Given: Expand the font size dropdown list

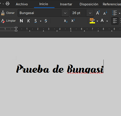Looking at the screenshot, I should 90,13.
